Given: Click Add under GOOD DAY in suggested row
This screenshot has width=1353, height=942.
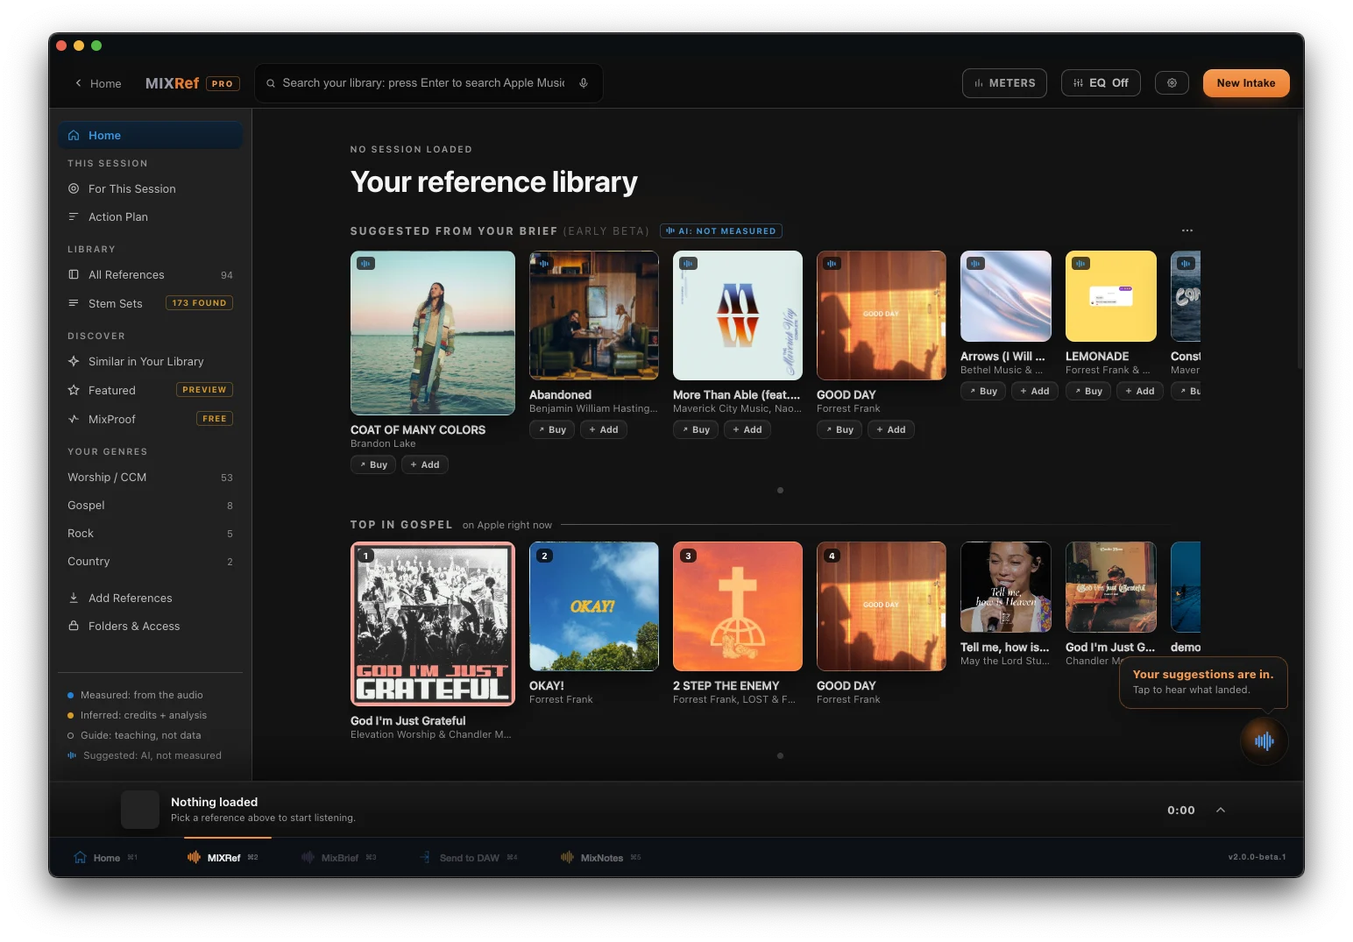Looking at the screenshot, I should pyautogui.click(x=891, y=429).
